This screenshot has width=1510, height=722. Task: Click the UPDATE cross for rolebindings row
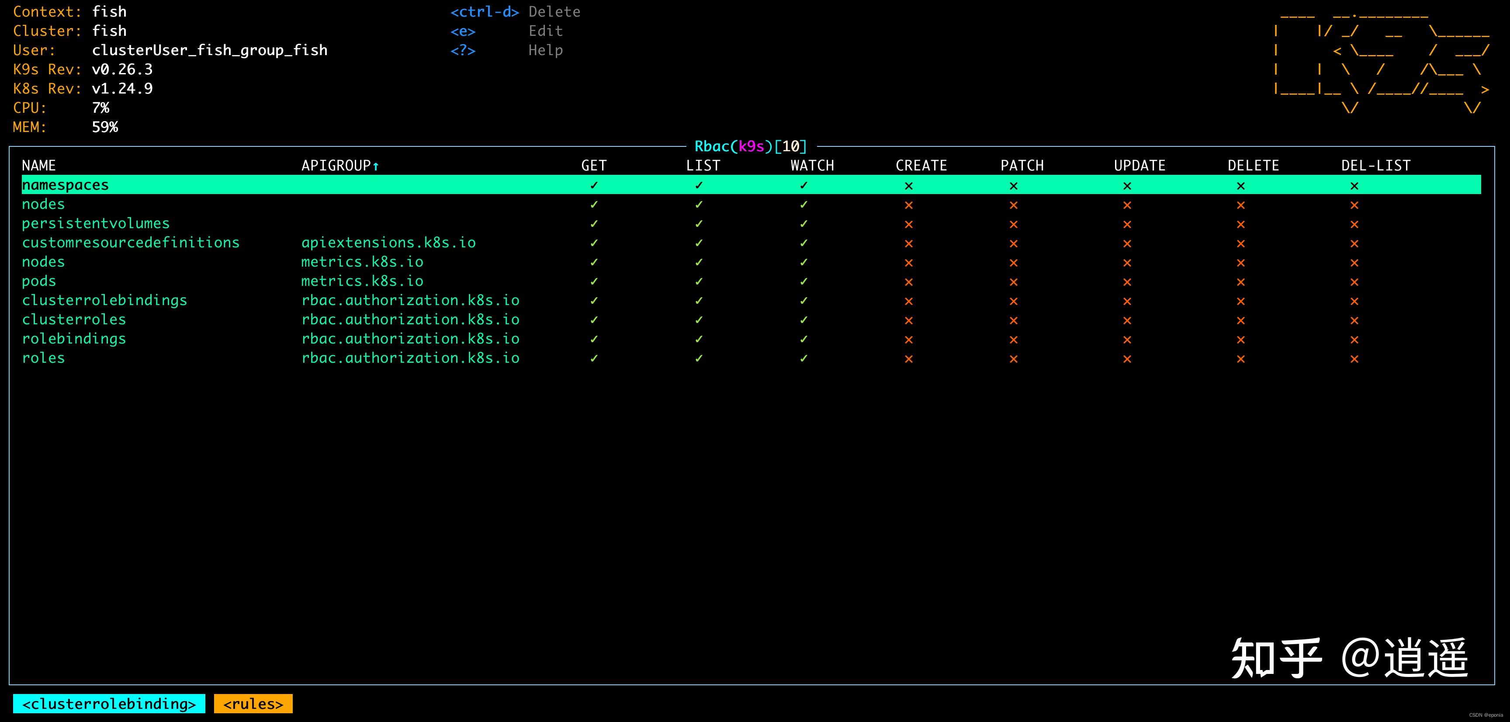(1127, 340)
